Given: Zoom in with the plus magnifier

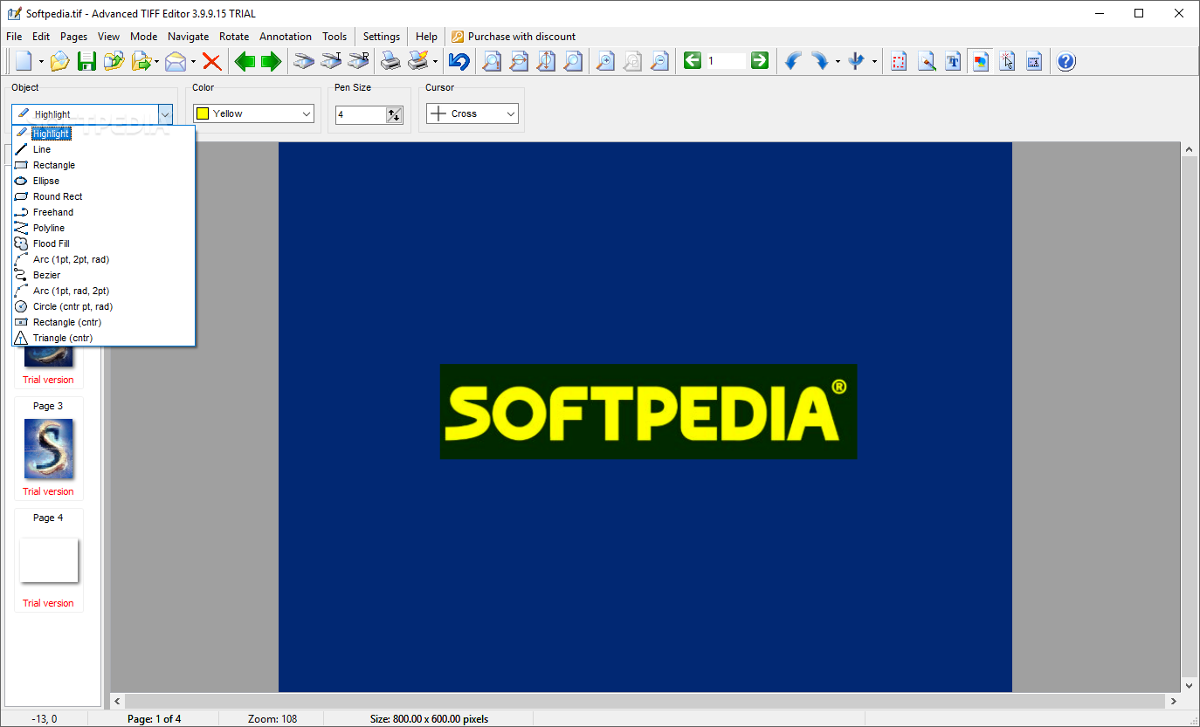Looking at the screenshot, I should click(x=605, y=61).
